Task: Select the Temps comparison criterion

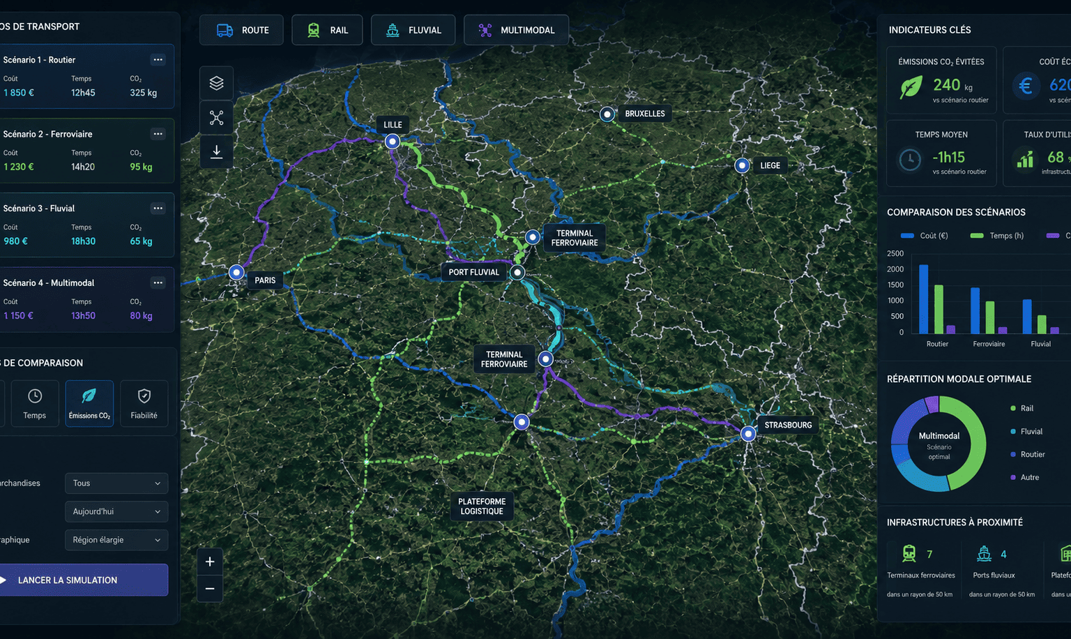Action: tap(35, 403)
